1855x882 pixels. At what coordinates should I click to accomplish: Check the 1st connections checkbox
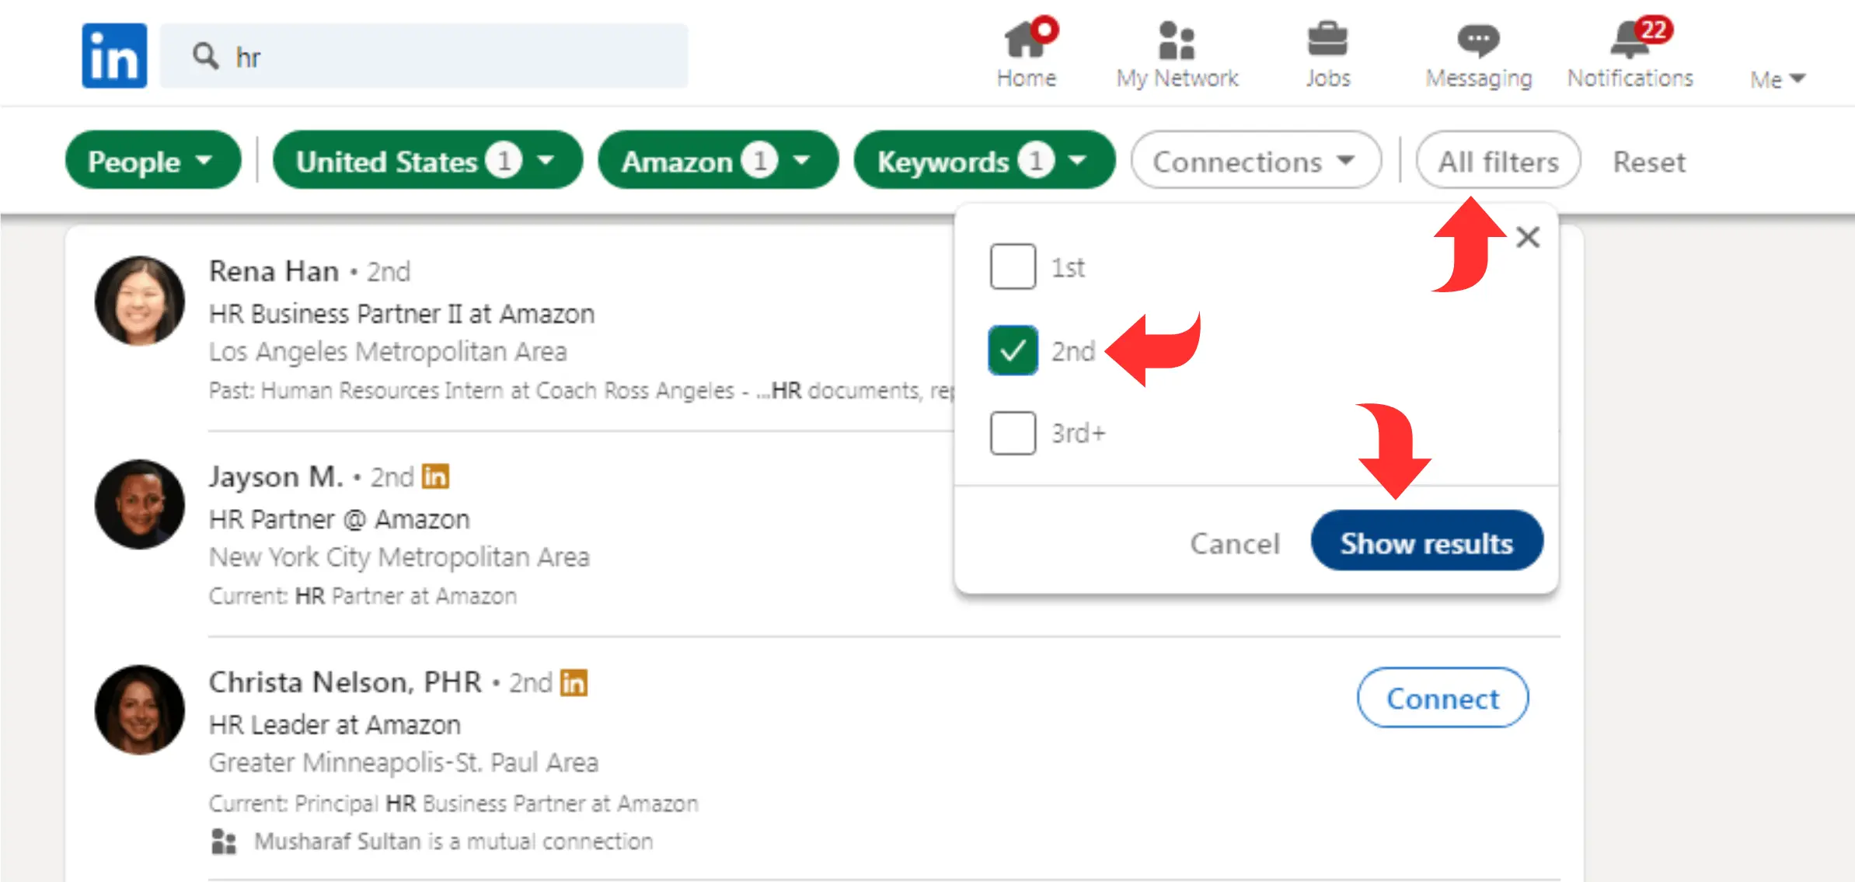point(1013,267)
